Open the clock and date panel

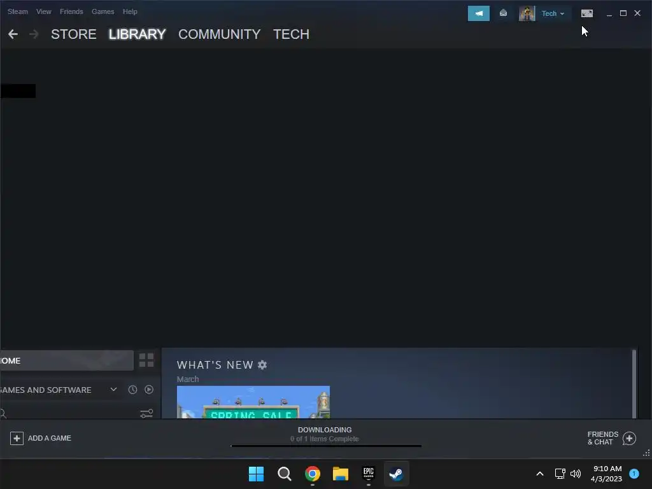(607, 474)
